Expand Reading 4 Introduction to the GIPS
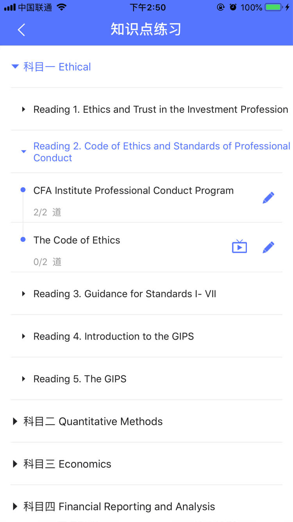This screenshot has height=522, width=293. pos(146,336)
